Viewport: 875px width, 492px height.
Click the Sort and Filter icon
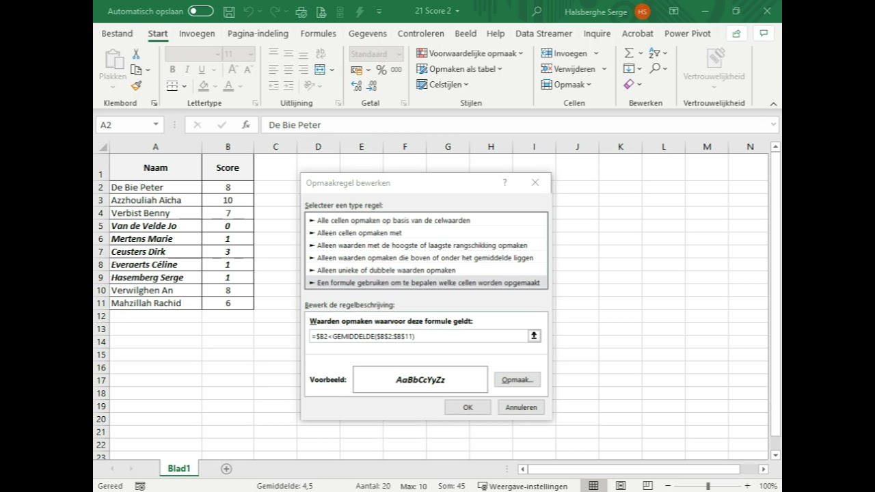[655, 53]
